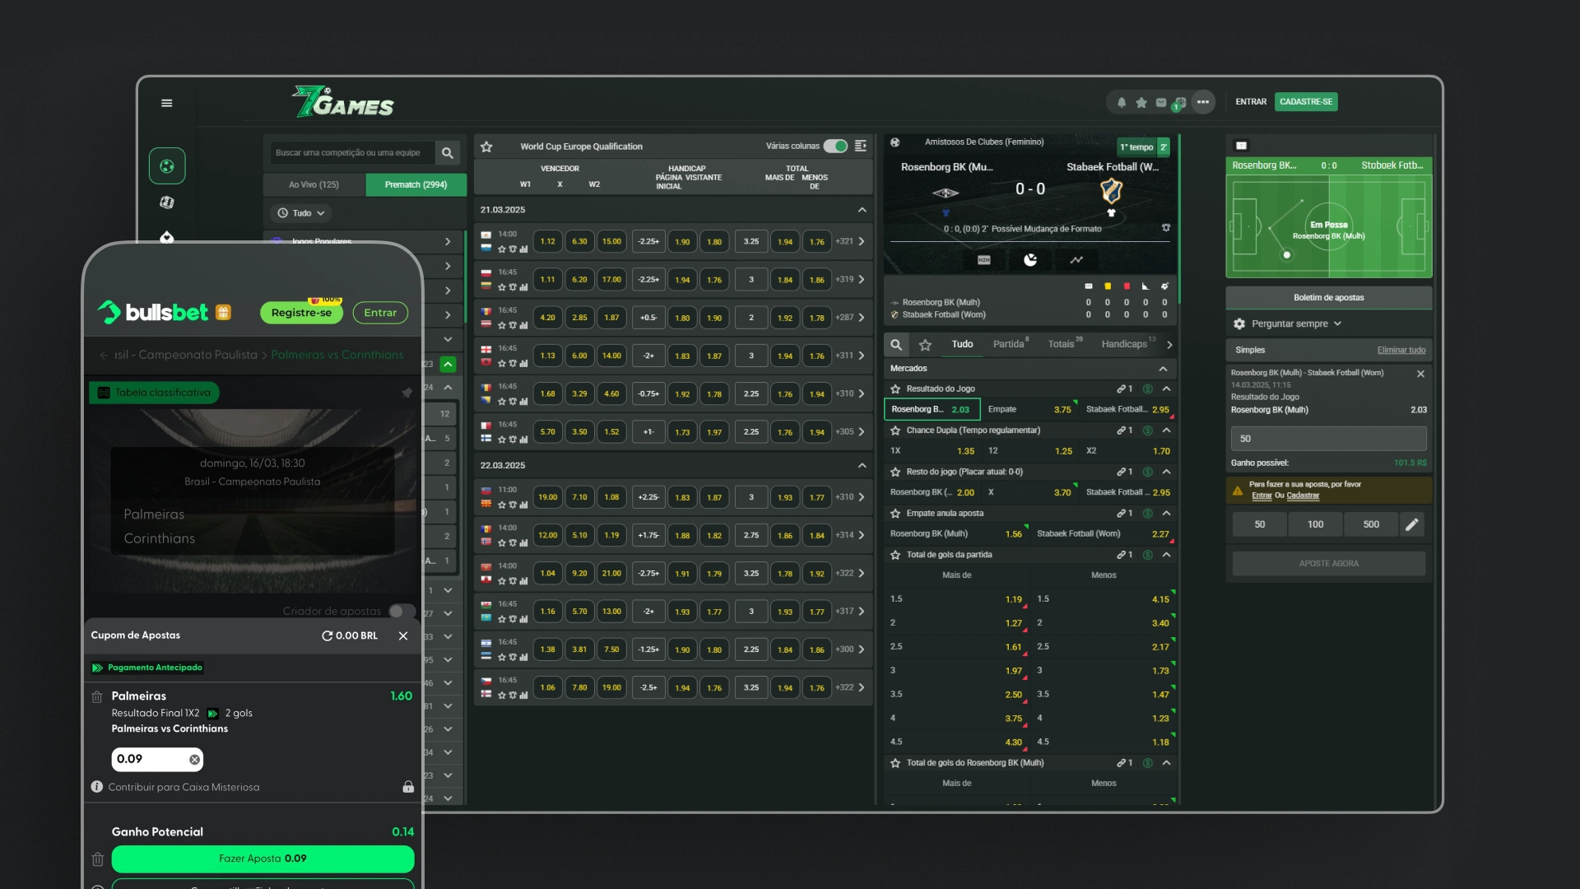Toggle the Criador de apostas switch
The width and height of the screenshot is (1580, 889).
tap(402, 611)
